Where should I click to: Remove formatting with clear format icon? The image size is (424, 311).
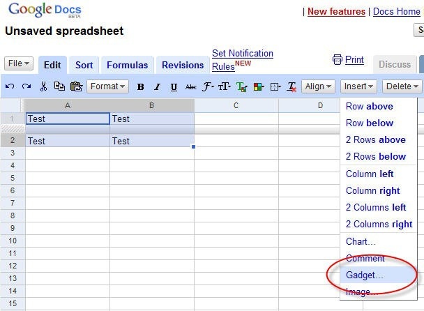point(292,87)
